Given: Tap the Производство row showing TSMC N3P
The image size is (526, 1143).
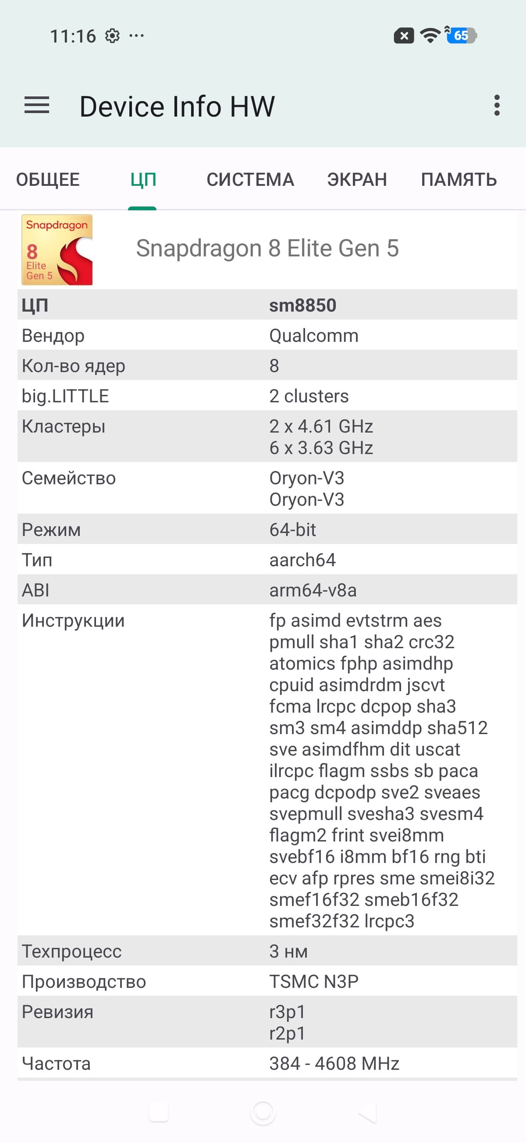Looking at the screenshot, I should pos(267,981).
